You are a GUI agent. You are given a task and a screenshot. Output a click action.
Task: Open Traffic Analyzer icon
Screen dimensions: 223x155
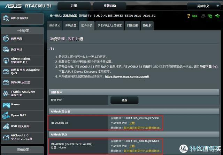(6, 93)
